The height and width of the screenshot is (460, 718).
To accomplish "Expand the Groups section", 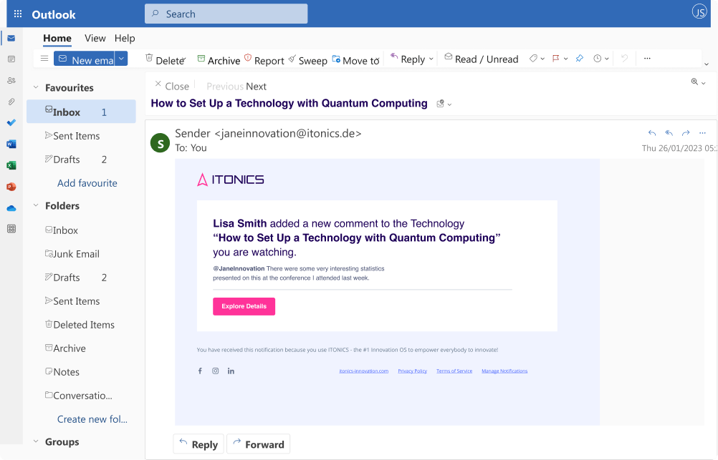I will [36, 441].
